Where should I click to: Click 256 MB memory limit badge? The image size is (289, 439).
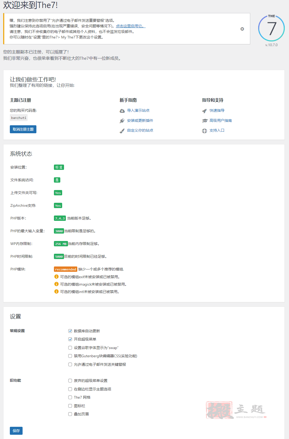pyautogui.click(x=61, y=244)
